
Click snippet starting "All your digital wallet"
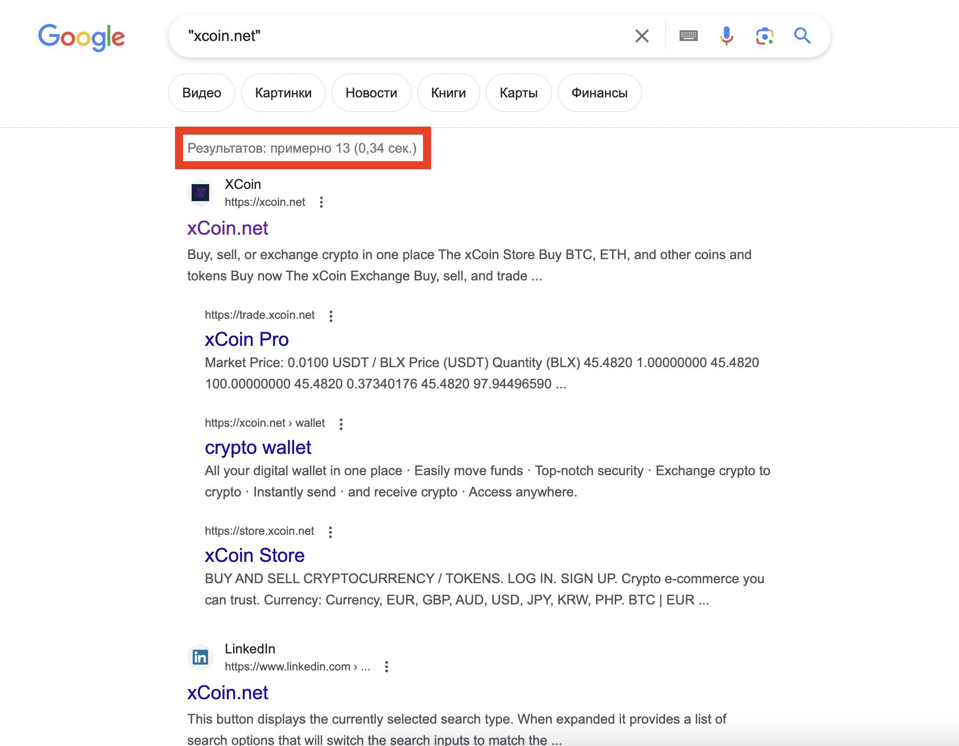click(x=487, y=482)
